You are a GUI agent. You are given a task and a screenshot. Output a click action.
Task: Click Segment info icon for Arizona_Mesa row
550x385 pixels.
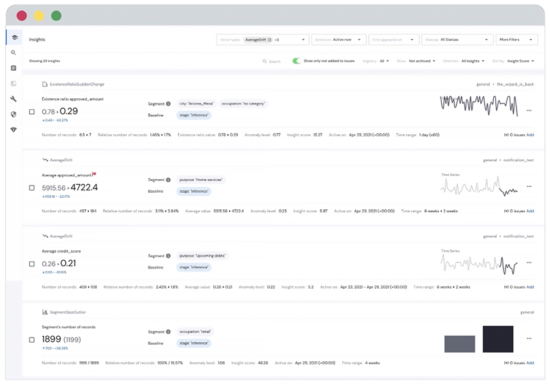(x=169, y=104)
